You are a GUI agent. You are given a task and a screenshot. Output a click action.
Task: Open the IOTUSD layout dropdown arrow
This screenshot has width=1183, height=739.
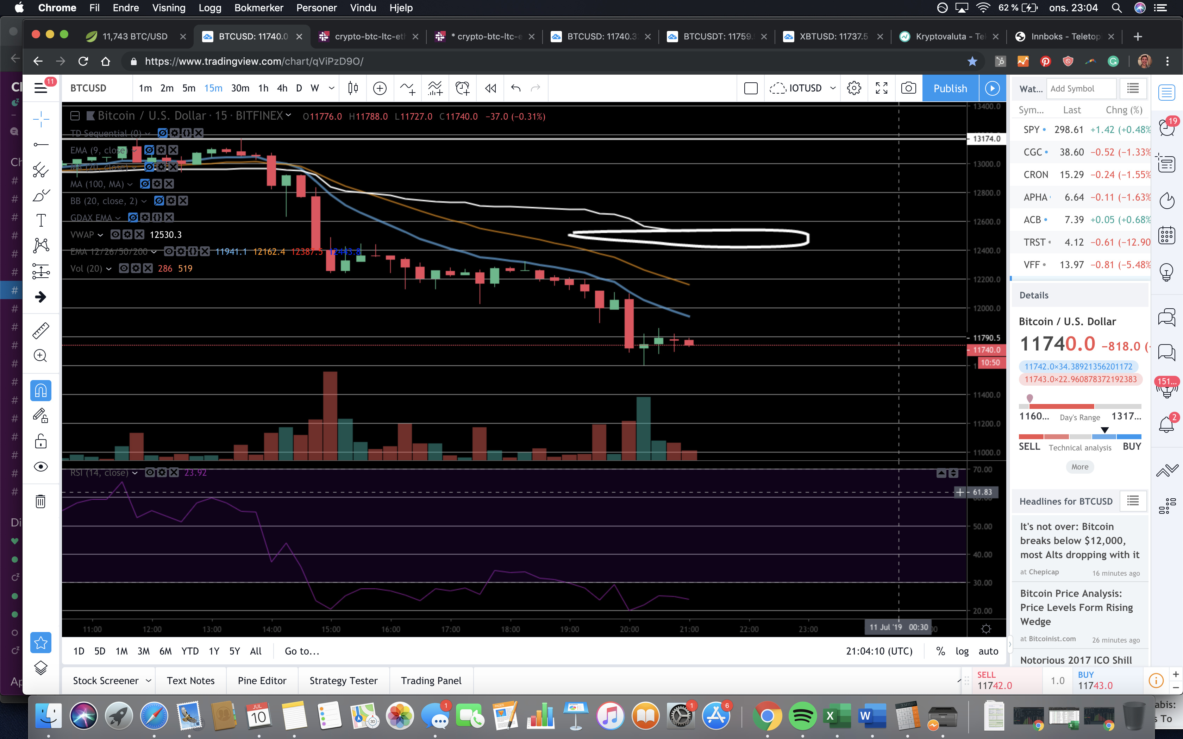coord(833,88)
